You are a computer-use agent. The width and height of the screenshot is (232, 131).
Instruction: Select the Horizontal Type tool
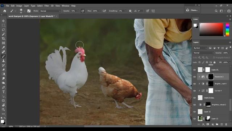[3, 92]
